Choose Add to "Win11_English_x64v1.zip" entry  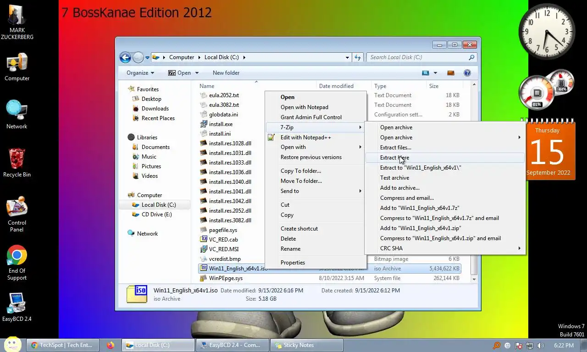(445, 228)
